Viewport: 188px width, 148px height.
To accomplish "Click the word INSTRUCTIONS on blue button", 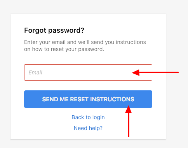I will (x=112, y=99).
